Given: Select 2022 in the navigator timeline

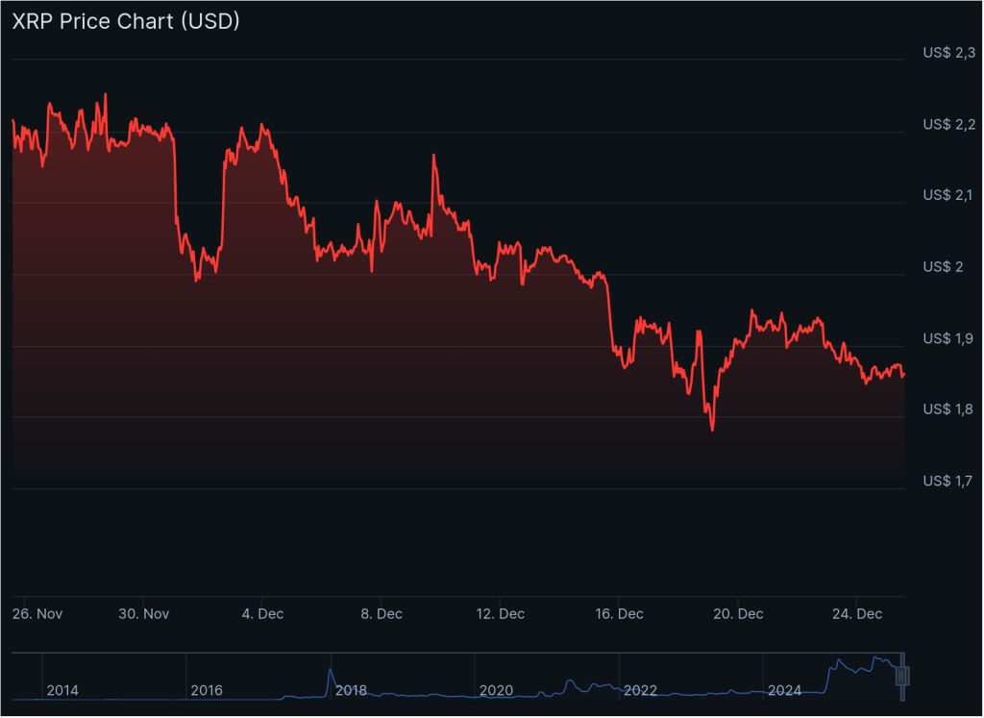Looking at the screenshot, I should tap(640, 690).
